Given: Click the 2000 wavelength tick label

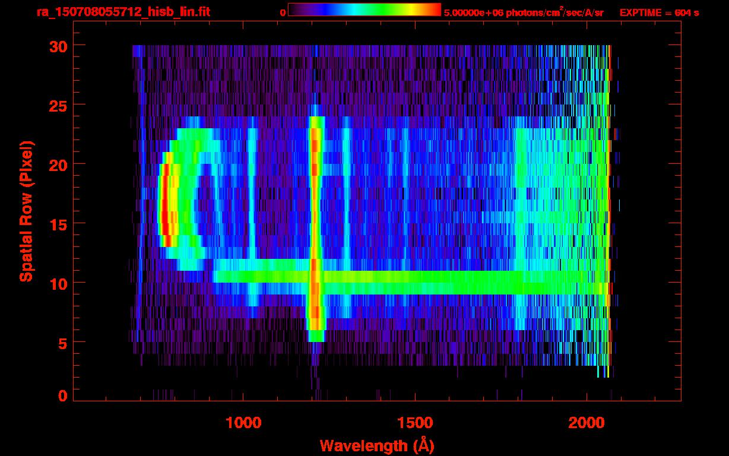Looking at the screenshot, I should [587, 422].
